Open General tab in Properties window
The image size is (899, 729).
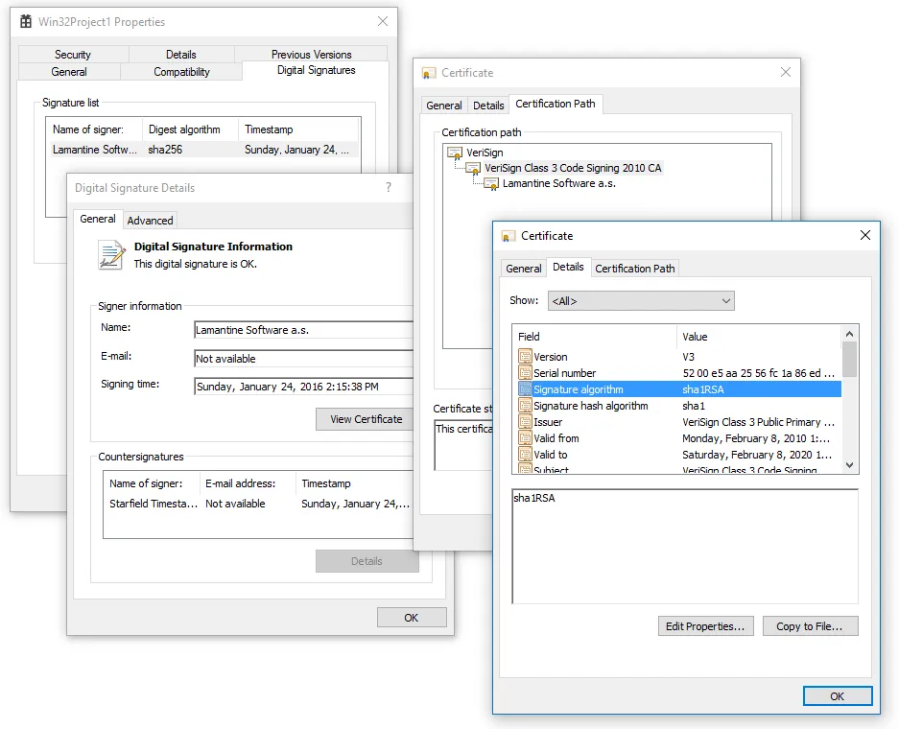click(69, 72)
